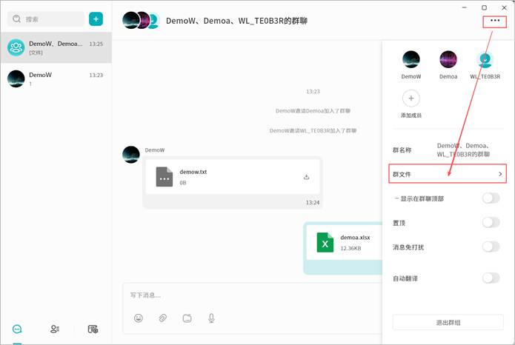515x345 pixels.
Task: Click the voice microphone icon
Action: pos(211,318)
